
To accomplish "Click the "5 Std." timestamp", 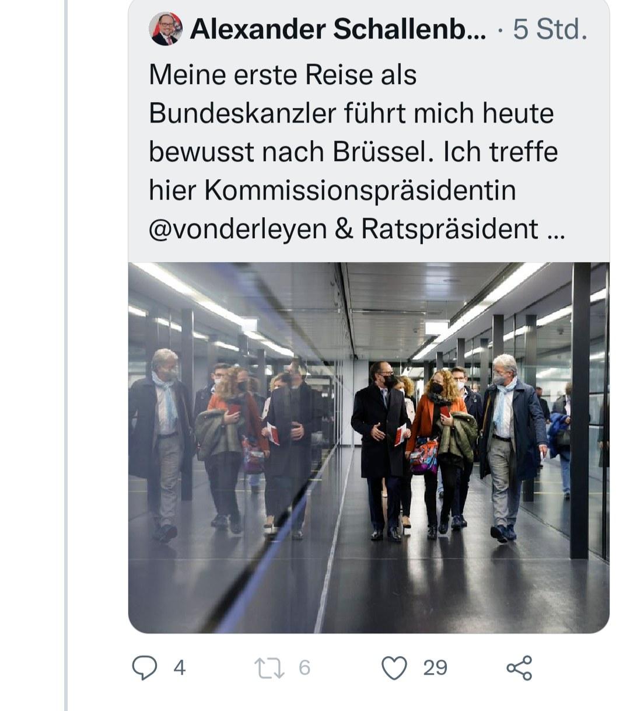I will coord(549,29).
